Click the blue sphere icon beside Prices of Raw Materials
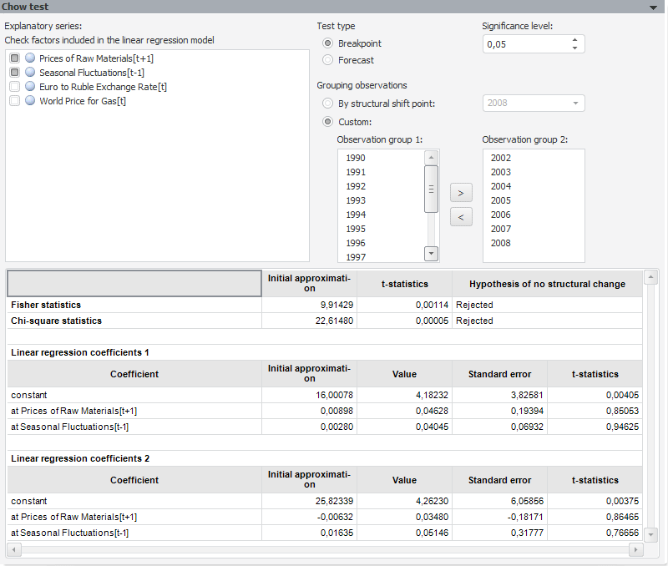This screenshot has width=668, height=566. (x=30, y=58)
